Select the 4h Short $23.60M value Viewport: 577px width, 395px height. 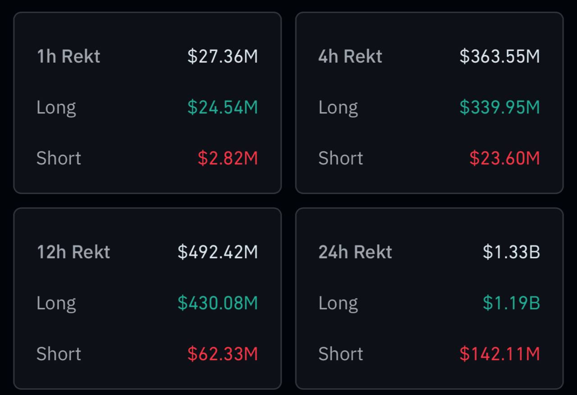click(x=504, y=158)
